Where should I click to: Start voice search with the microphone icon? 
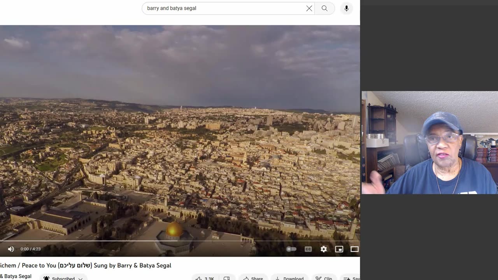346,8
